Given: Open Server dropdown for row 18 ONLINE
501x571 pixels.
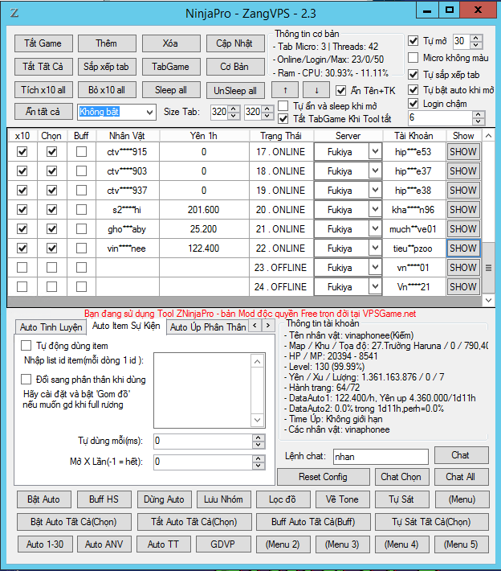Looking at the screenshot, I should point(375,170).
